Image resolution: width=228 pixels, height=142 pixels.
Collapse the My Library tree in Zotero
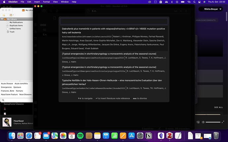[x=2, y=19]
